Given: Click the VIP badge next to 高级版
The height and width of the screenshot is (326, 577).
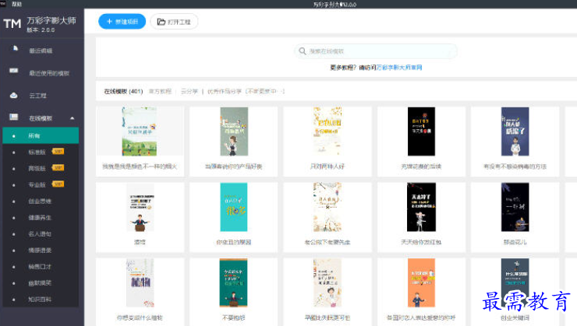Looking at the screenshot, I should [x=58, y=167].
